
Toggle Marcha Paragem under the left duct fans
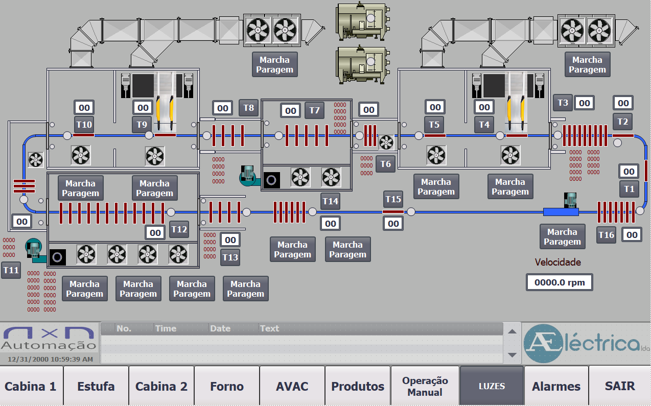click(274, 65)
